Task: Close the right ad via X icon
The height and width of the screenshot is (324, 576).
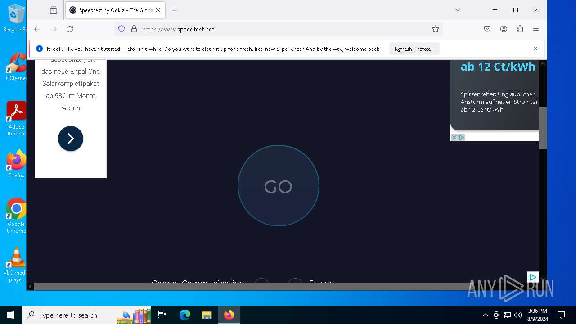Action: click(x=454, y=137)
